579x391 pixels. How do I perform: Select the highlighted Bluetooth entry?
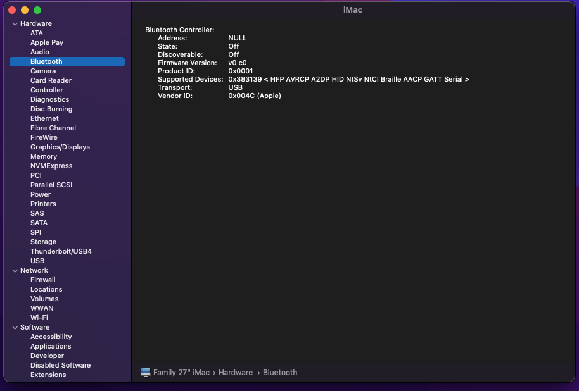(x=67, y=61)
